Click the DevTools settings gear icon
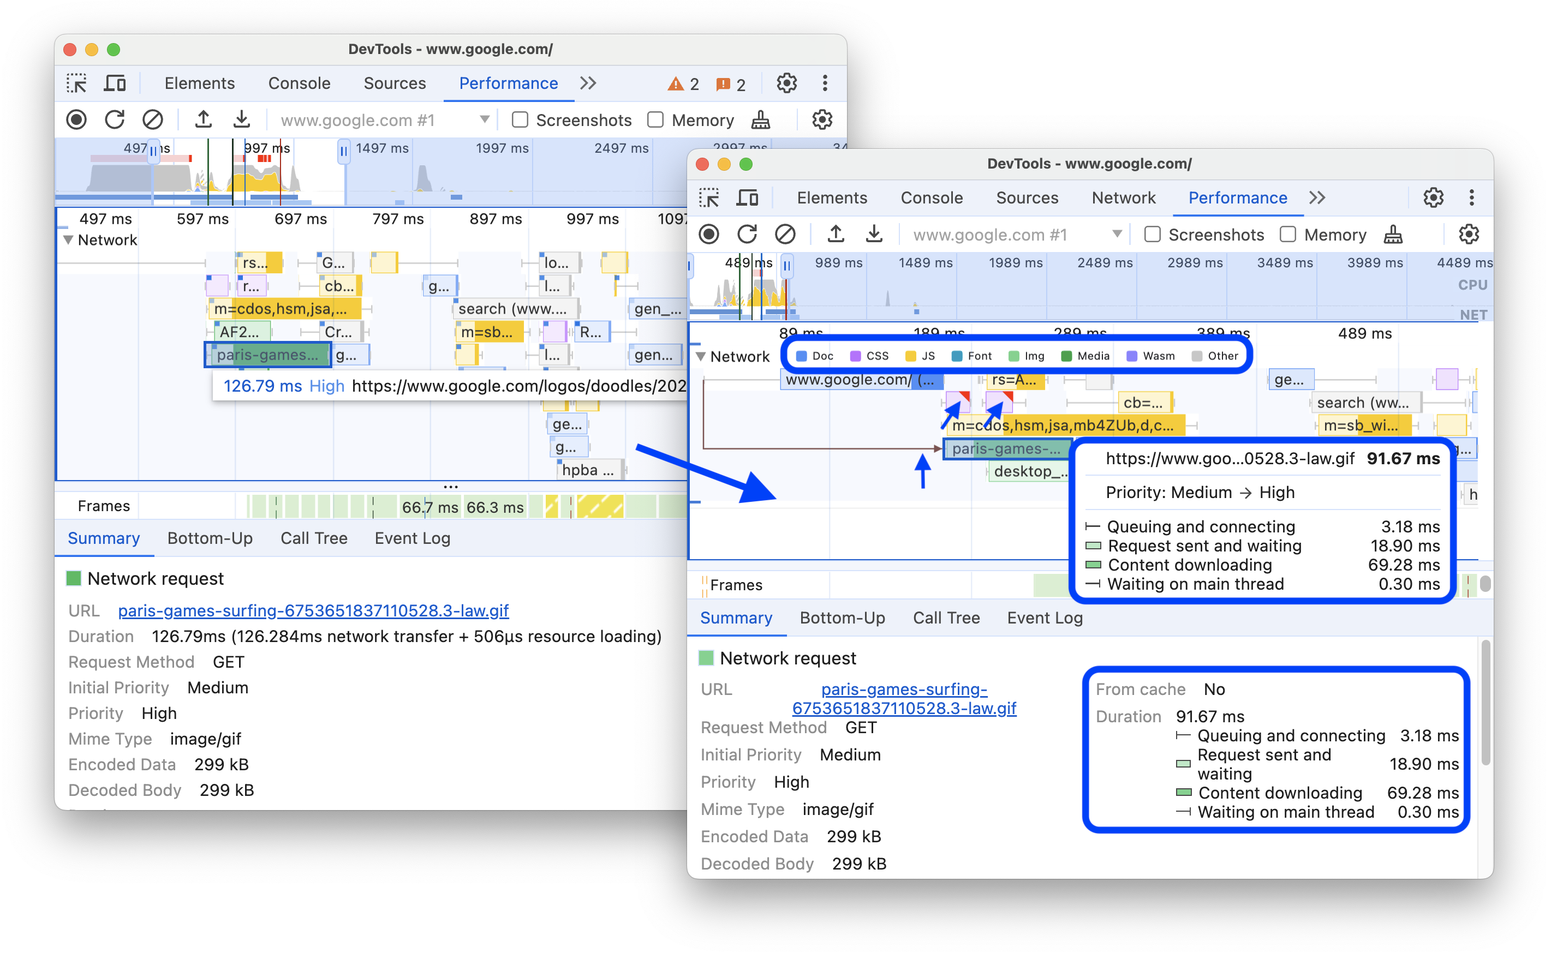 [x=1440, y=199]
